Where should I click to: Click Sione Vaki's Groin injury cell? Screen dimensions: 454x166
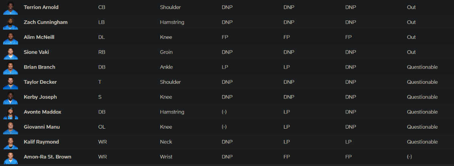pos(166,52)
